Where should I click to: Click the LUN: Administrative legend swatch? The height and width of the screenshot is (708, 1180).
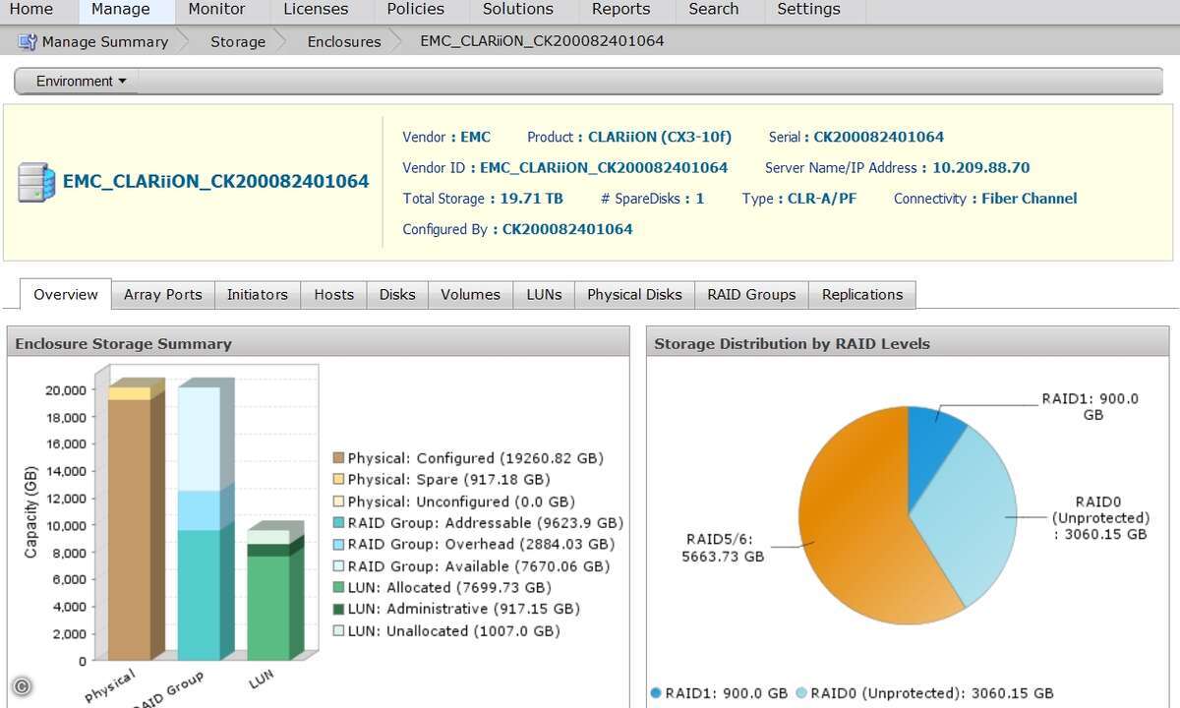point(338,610)
